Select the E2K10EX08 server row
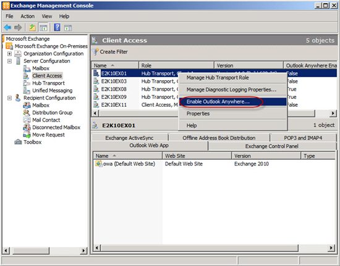Image resolution: width=340 pixels, height=266 pixels. (215, 89)
